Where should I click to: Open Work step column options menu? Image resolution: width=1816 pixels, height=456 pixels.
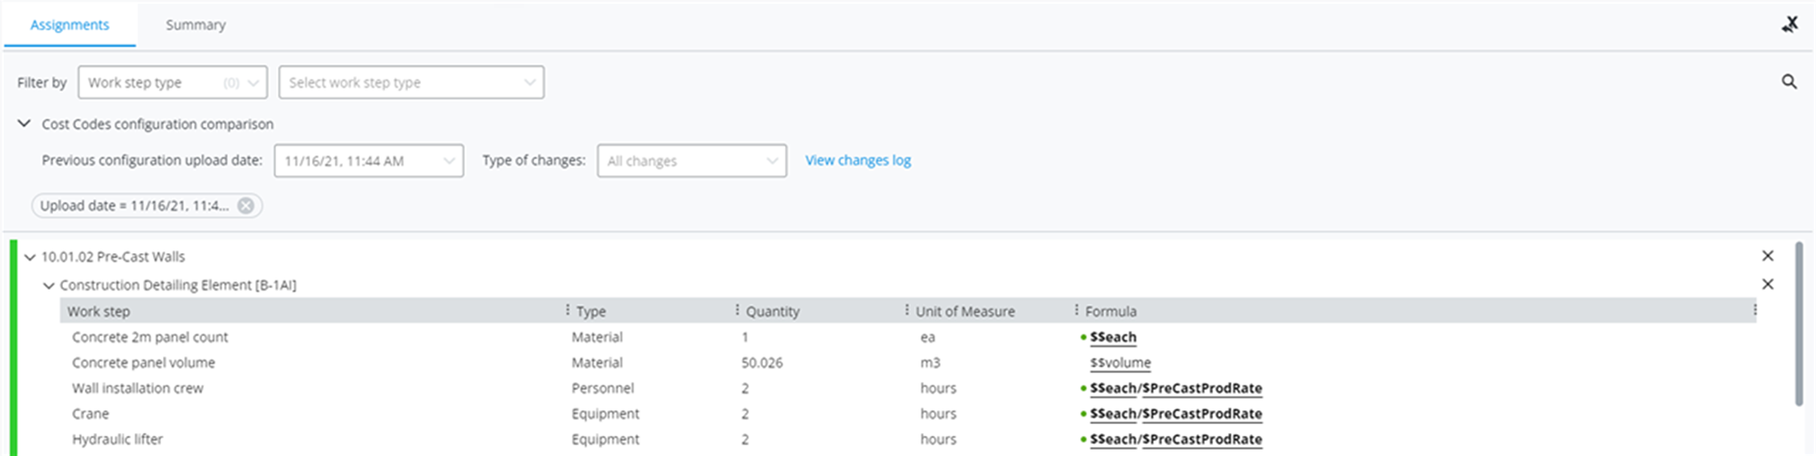coord(567,311)
